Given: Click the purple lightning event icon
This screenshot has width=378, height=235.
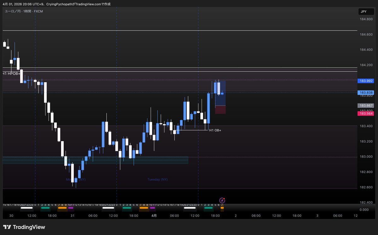Looking at the screenshot, I should coord(222,200).
